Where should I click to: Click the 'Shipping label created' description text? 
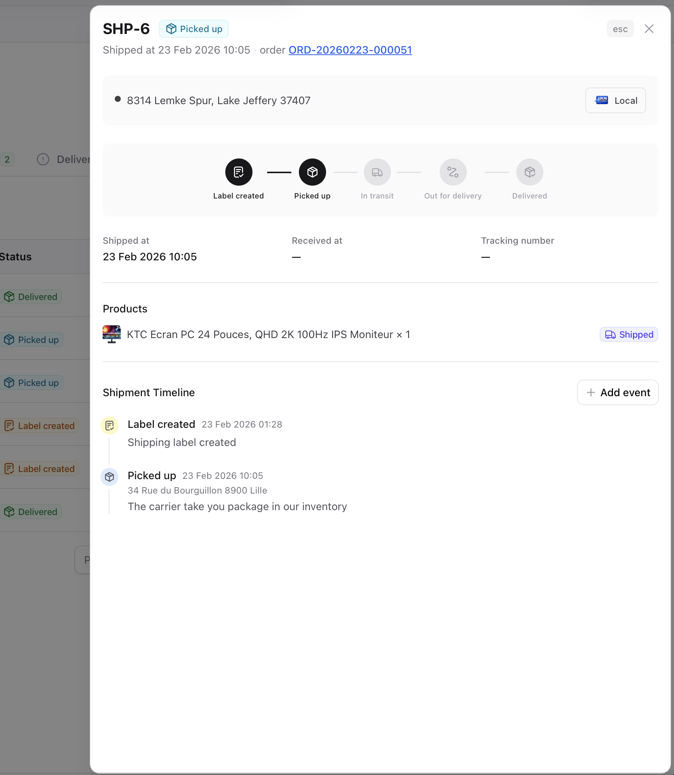click(182, 442)
